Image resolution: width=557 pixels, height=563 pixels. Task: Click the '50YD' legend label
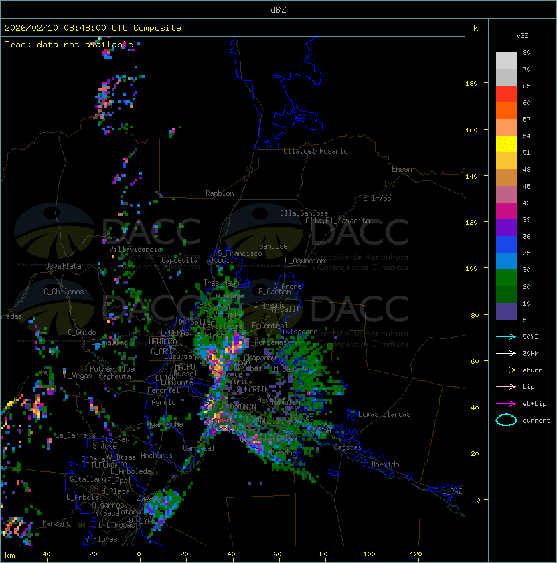coord(530,336)
